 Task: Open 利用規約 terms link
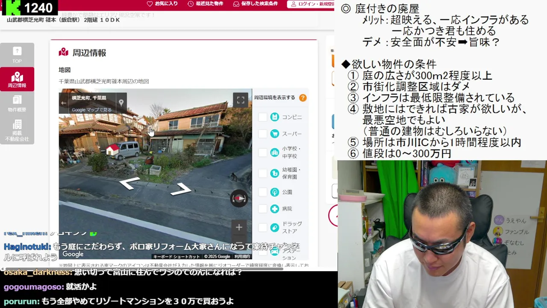242,257
